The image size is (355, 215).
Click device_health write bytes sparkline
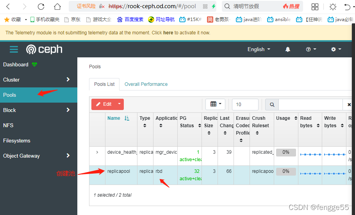(x=335, y=155)
